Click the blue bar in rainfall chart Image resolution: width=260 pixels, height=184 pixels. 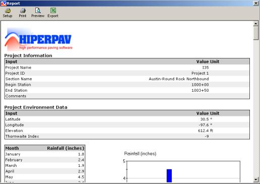tap(169, 176)
